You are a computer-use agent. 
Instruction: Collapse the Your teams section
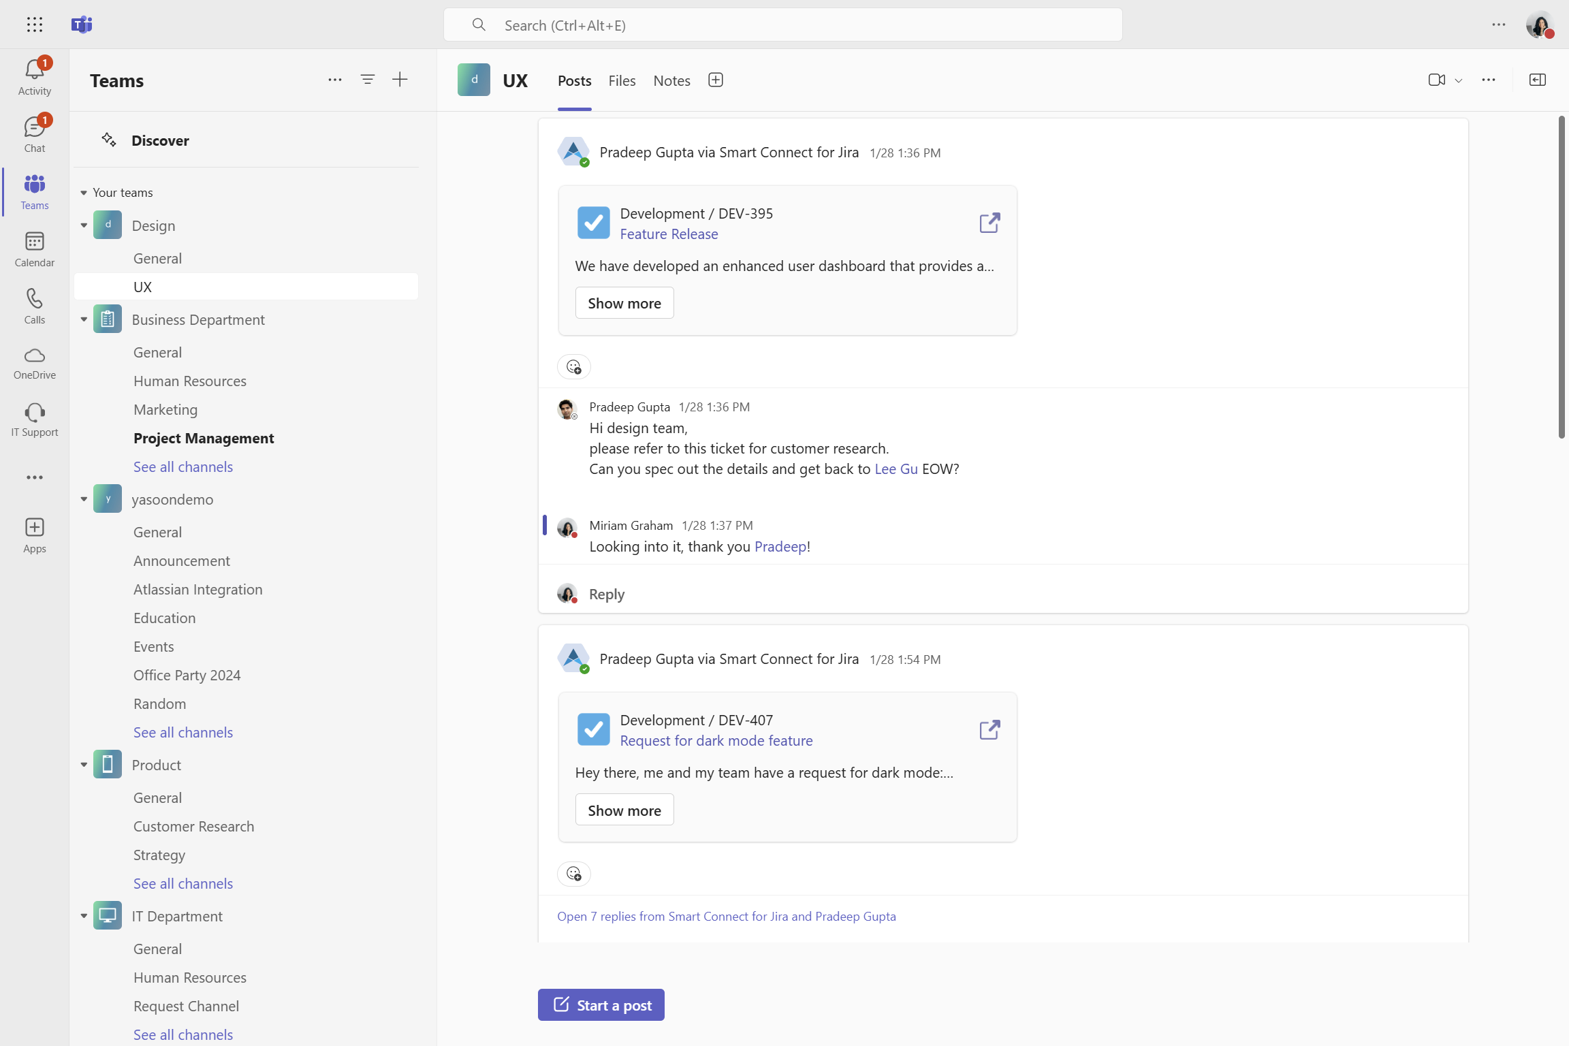coord(84,193)
